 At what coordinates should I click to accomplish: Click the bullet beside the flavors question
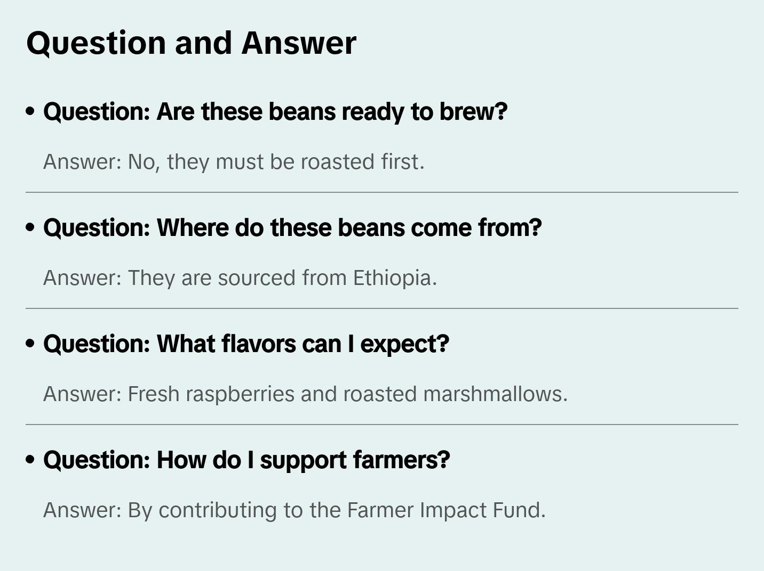(30, 344)
